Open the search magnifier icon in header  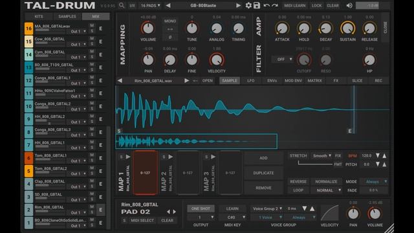pyautogui.click(x=122, y=5)
